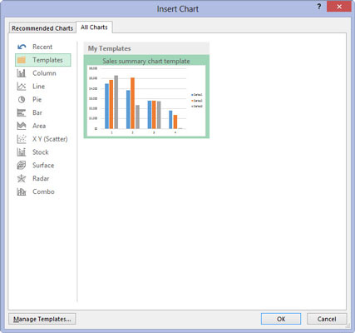Close the Insert Chart dialog

tap(339, 7)
